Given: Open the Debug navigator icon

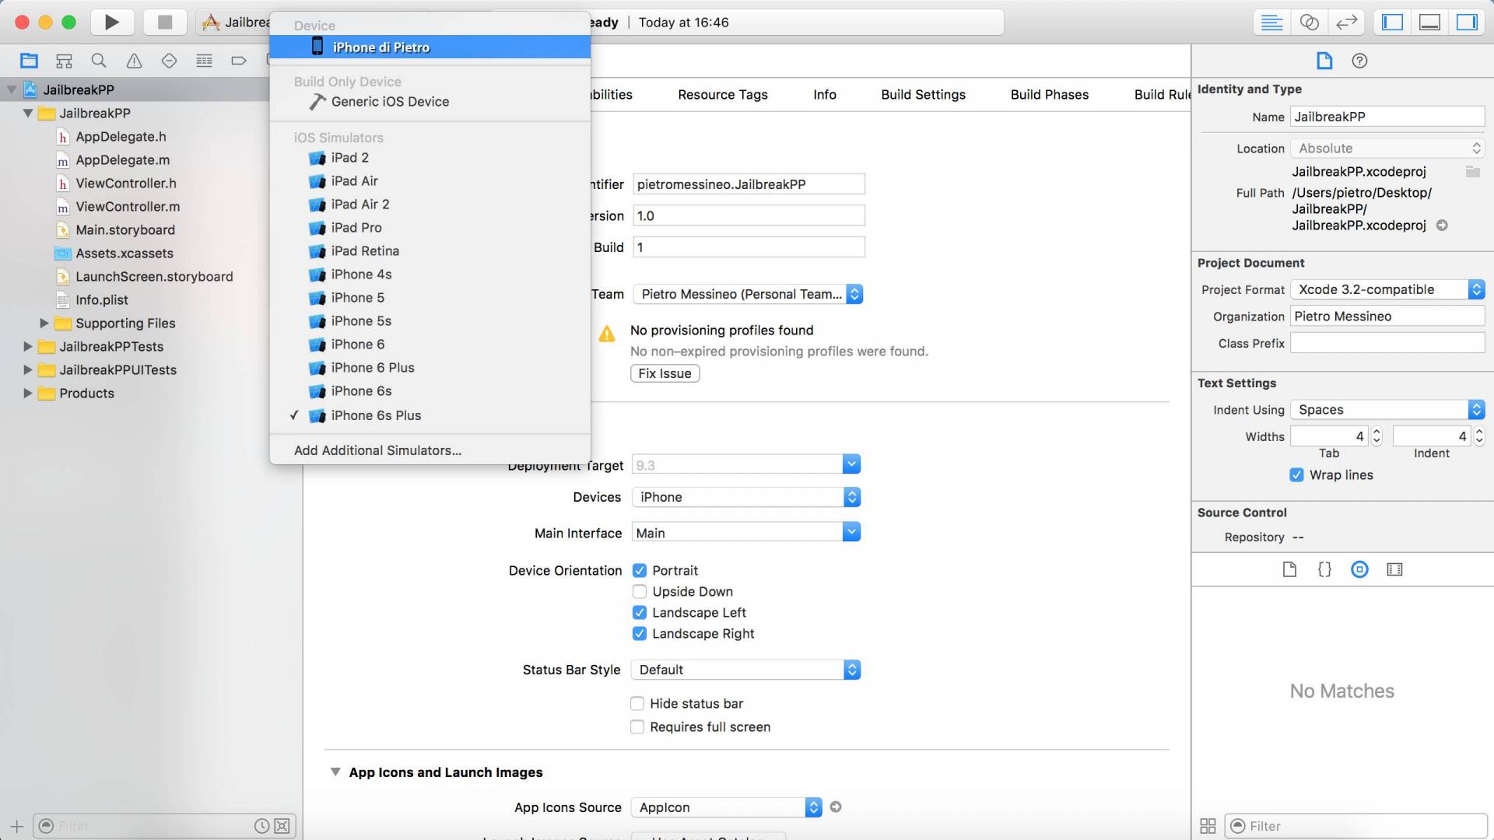Looking at the screenshot, I should point(204,61).
